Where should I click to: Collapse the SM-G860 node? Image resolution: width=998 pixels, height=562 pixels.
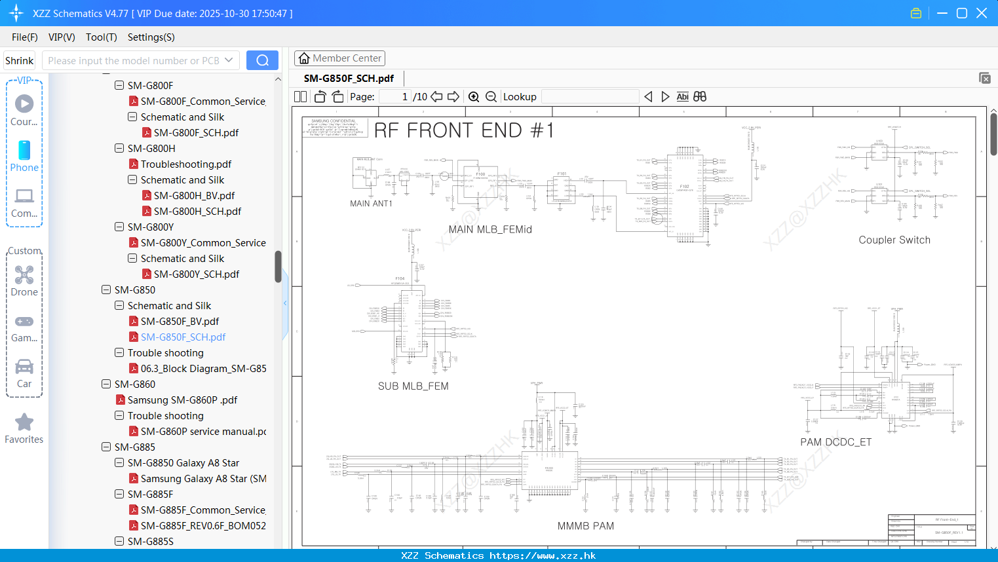pos(106,384)
